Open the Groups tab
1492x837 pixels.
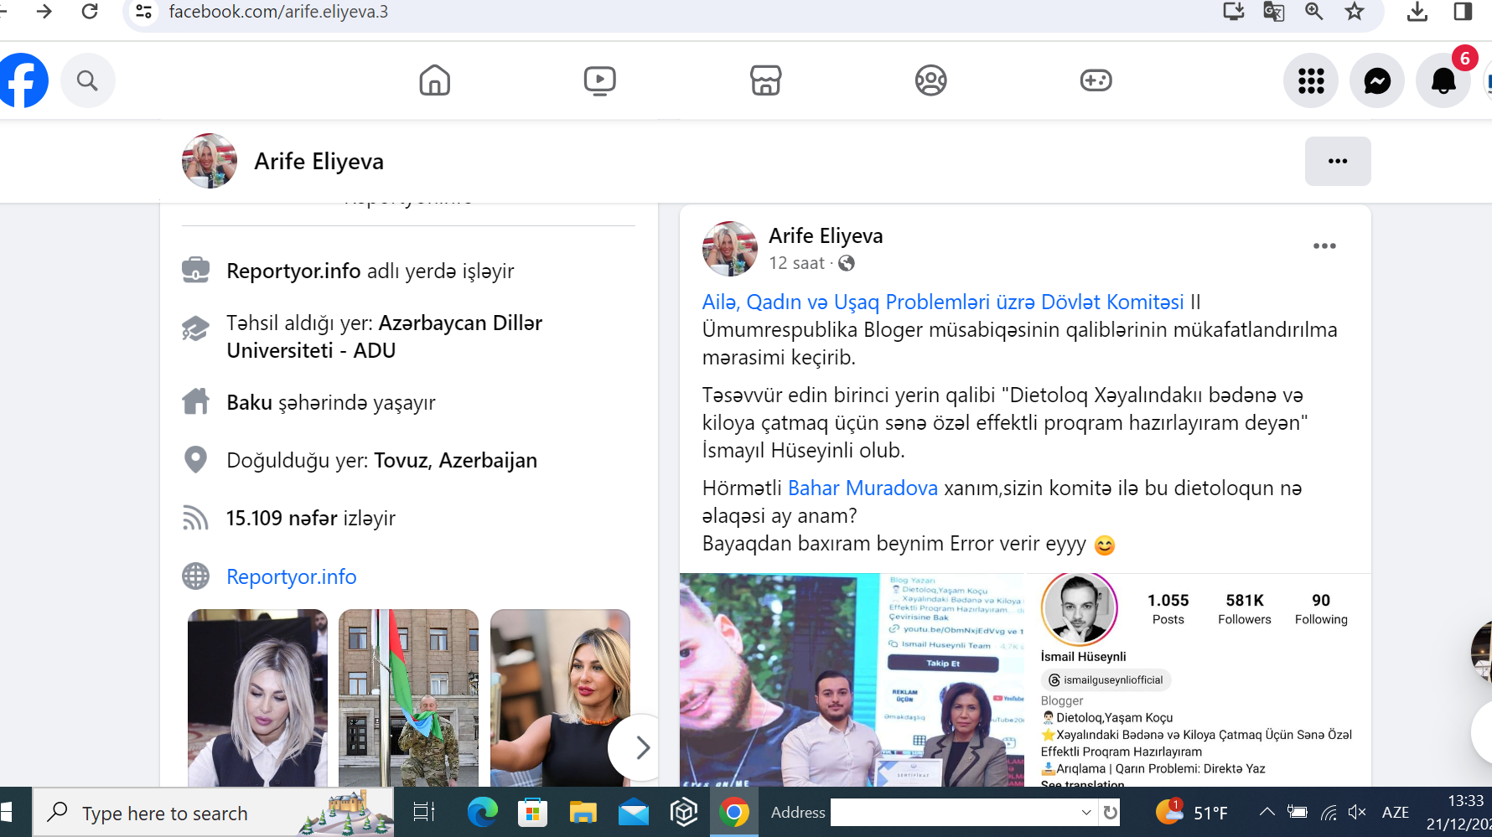(x=930, y=80)
